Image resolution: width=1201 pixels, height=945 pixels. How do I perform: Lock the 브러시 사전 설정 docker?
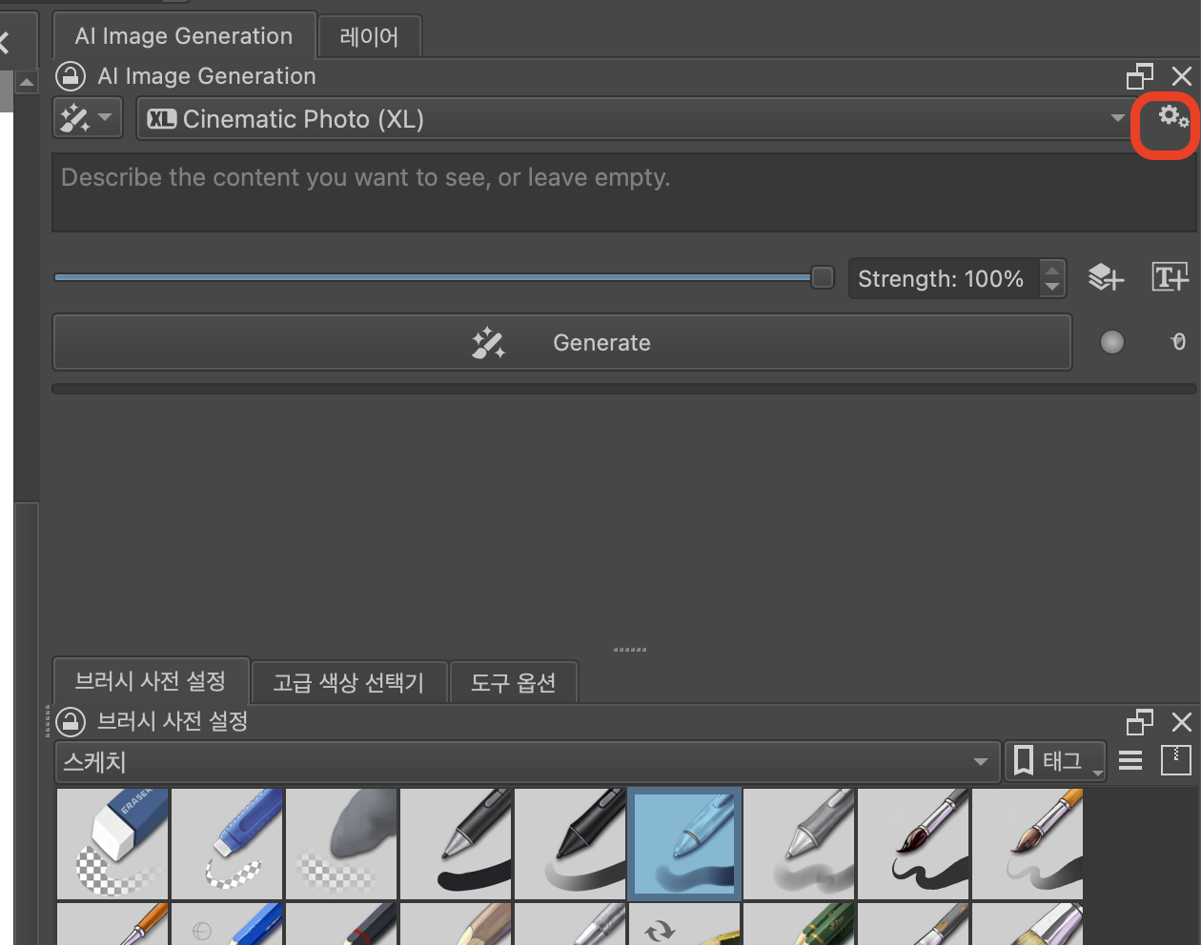point(71,721)
